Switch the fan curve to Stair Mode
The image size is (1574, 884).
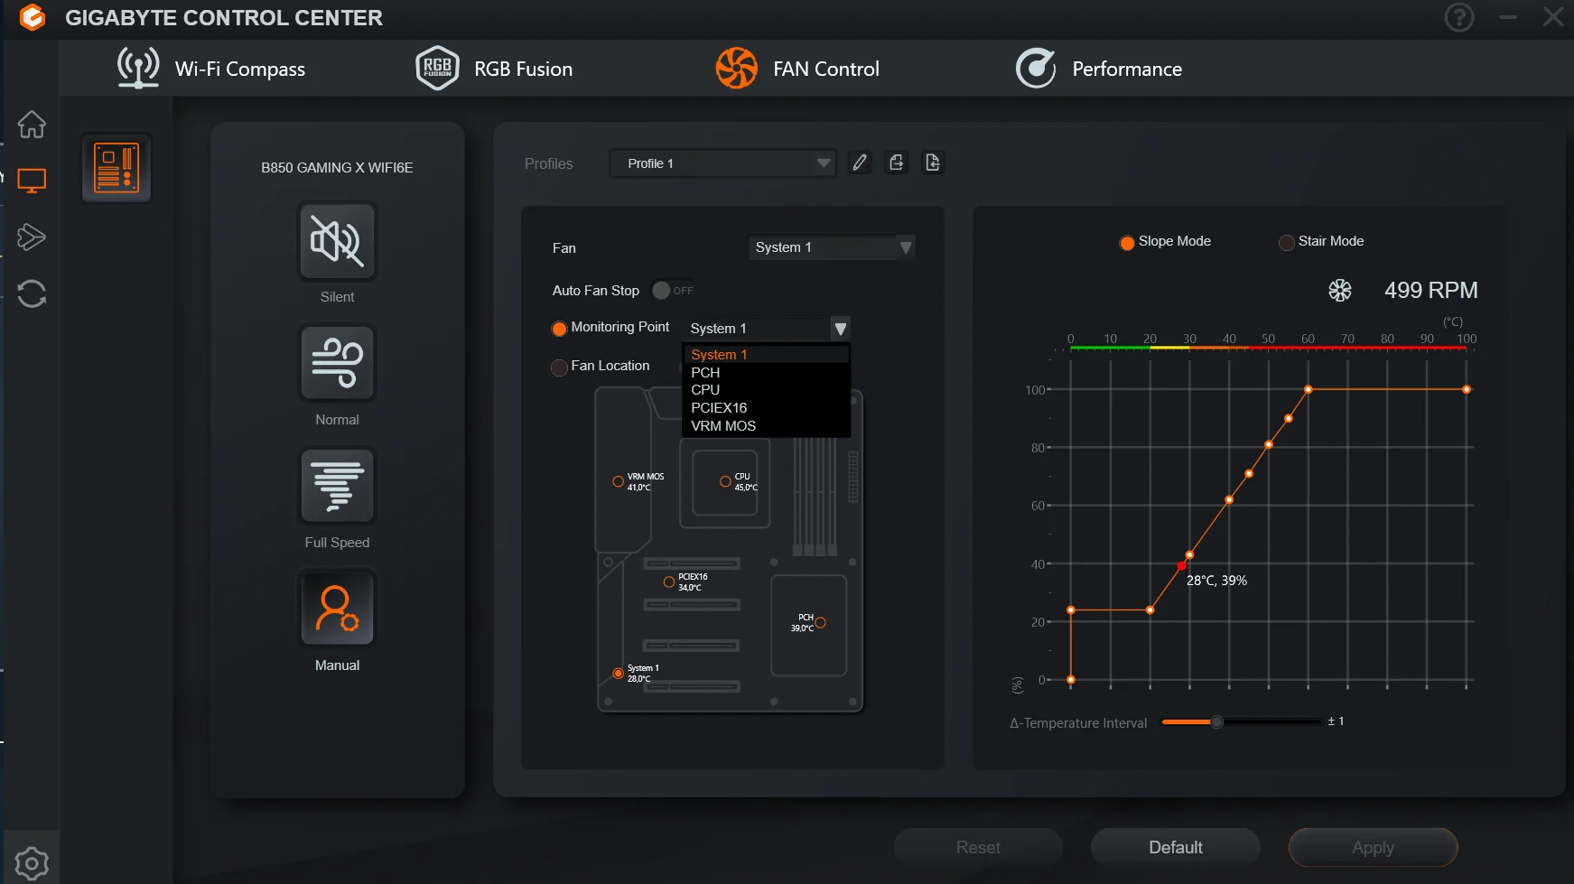point(1287,242)
